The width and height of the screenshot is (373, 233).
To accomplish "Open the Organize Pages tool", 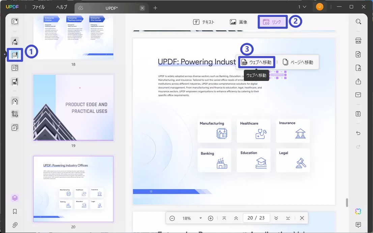I will tap(15, 101).
